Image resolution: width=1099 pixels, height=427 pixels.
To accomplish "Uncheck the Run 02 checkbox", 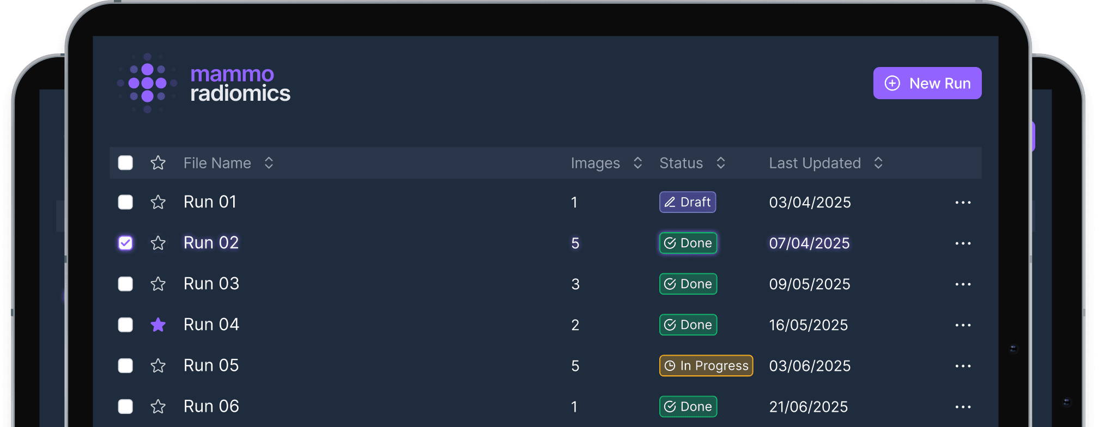I will pyautogui.click(x=125, y=243).
